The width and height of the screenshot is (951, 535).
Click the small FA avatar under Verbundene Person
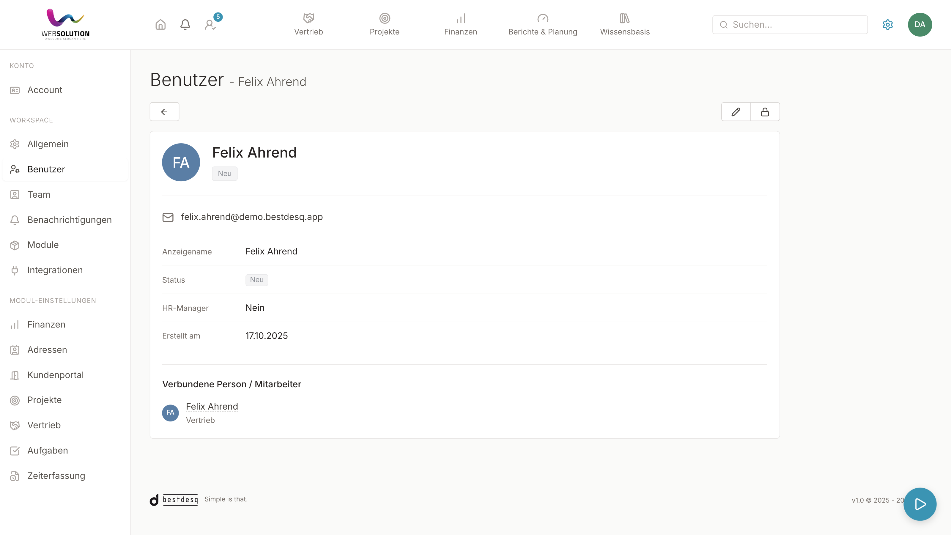(170, 413)
